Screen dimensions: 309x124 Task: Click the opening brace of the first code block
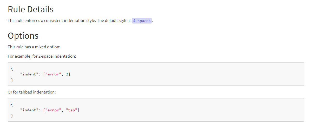[12, 68]
